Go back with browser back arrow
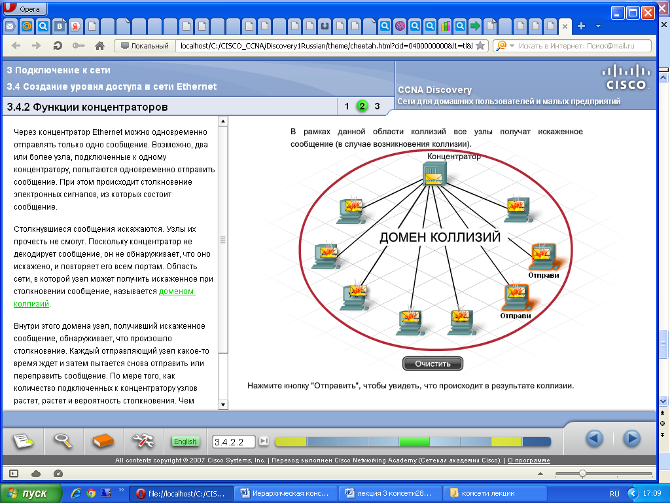The width and height of the screenshot is (670, 503). (x=16, y=46)
